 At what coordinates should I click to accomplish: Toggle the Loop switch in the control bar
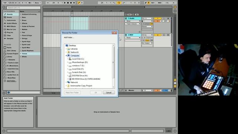point(119,3)
